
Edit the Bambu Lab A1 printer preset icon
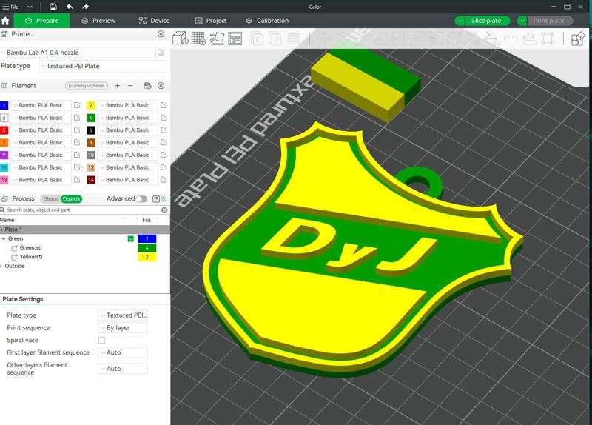click(161, 52)
